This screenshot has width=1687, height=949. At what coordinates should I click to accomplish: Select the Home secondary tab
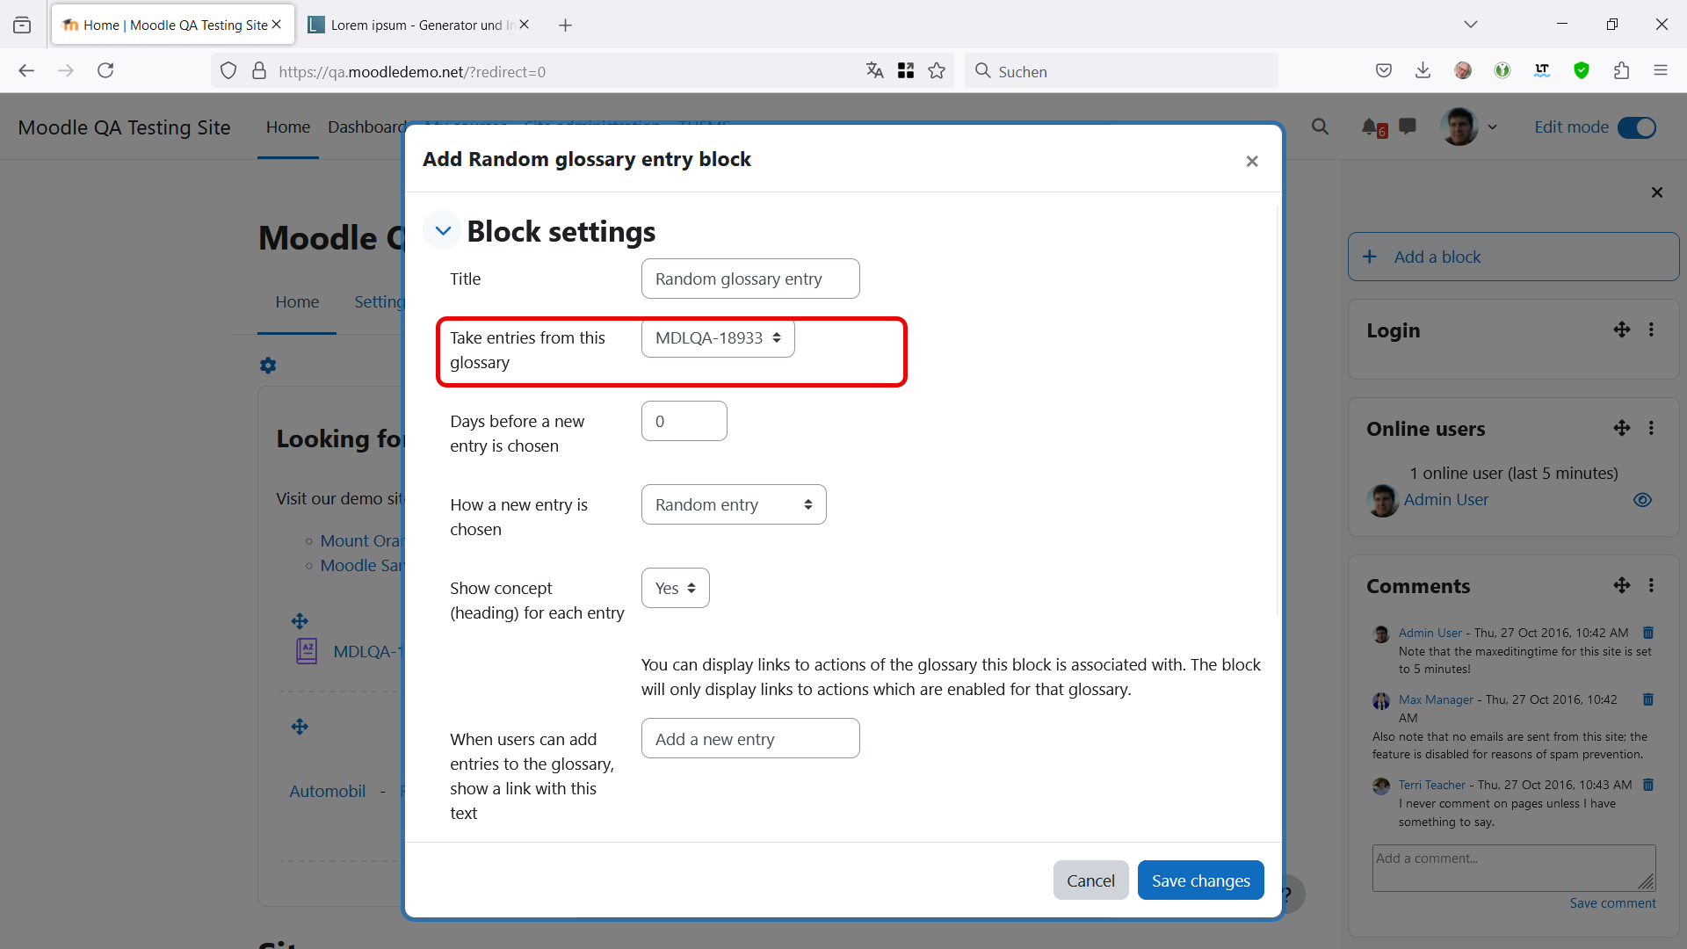[297, 302]
